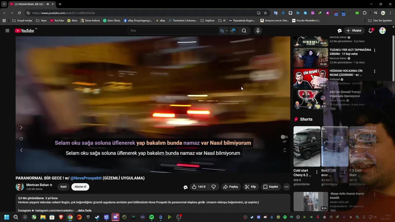395x222 pixels.
Task: Open the File Explorer taskbar icon
Action: tap(43, 217)
